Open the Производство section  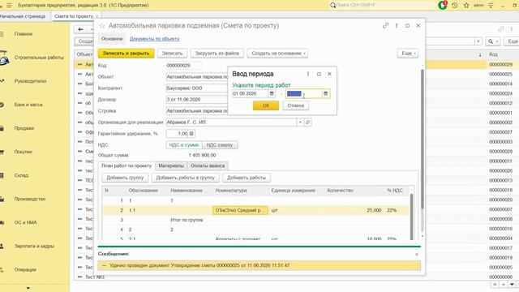[30, 199]
